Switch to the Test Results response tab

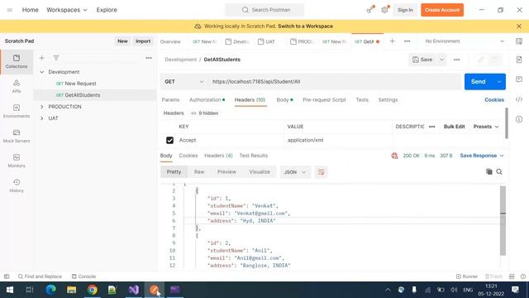coord(254,156)
